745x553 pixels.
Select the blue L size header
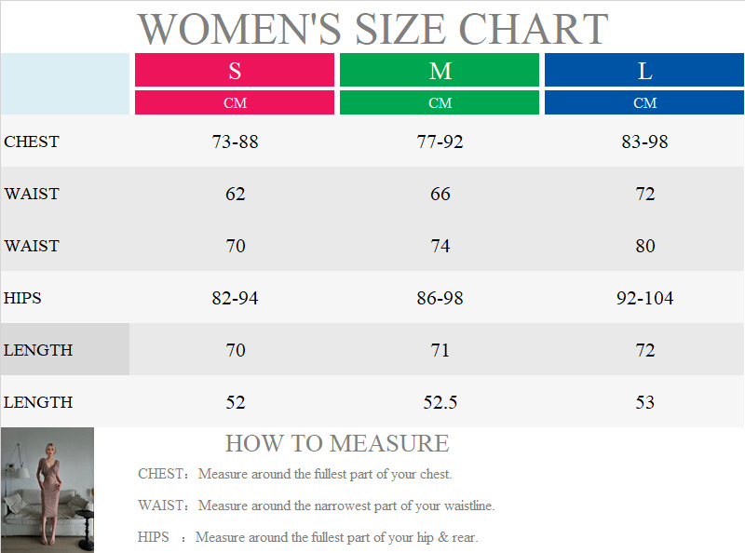coord(644,71)
